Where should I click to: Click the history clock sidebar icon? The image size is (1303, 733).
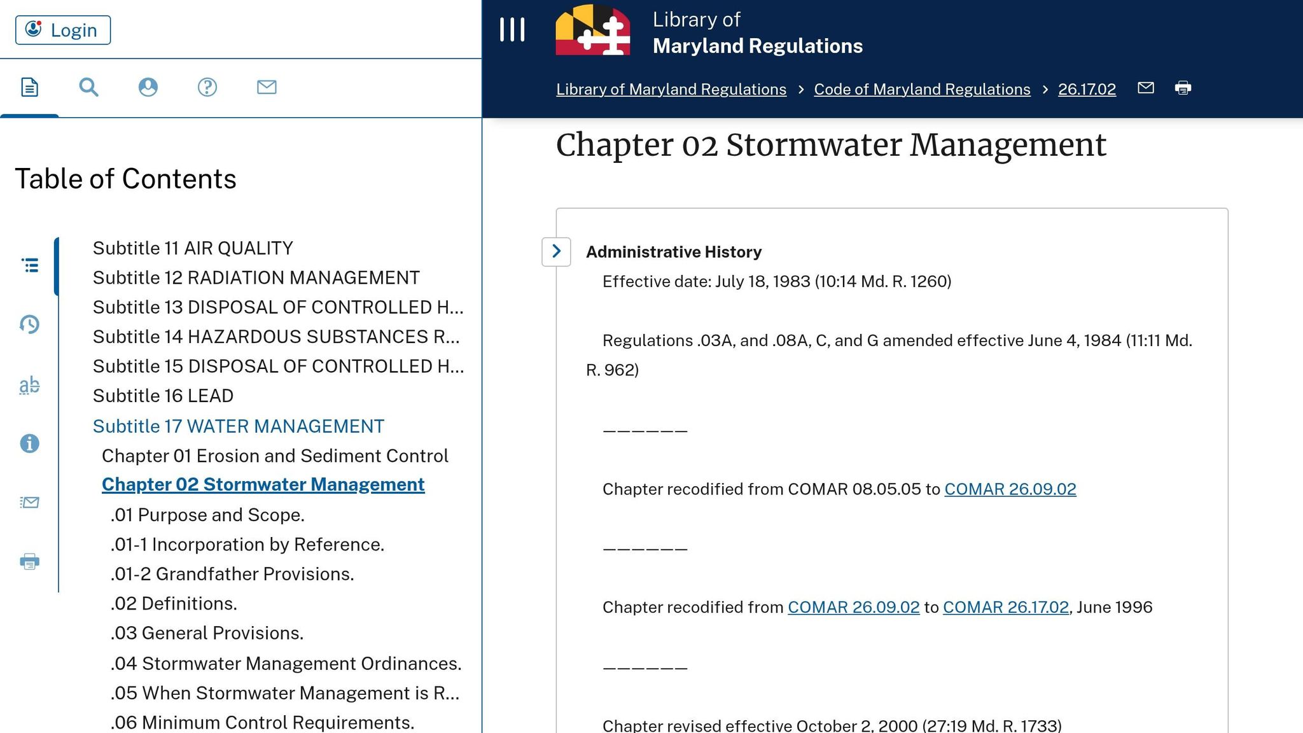point(29,325)
